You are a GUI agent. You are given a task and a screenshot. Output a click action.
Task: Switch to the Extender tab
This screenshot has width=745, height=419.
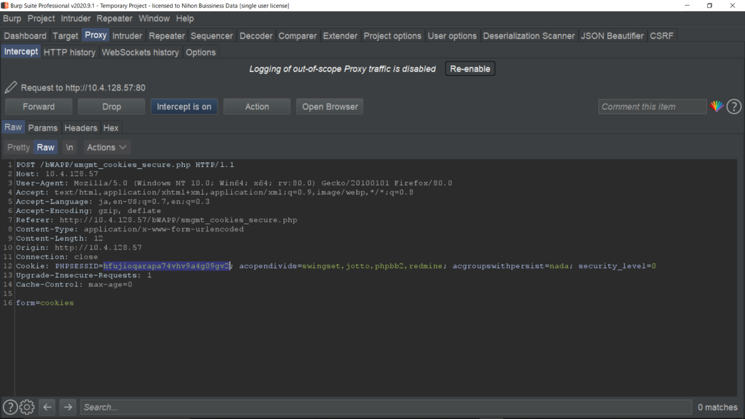[340, 35]
